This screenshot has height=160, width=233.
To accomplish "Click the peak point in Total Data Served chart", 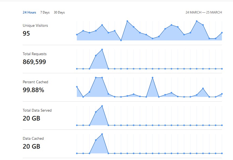I will pos(102,106).
